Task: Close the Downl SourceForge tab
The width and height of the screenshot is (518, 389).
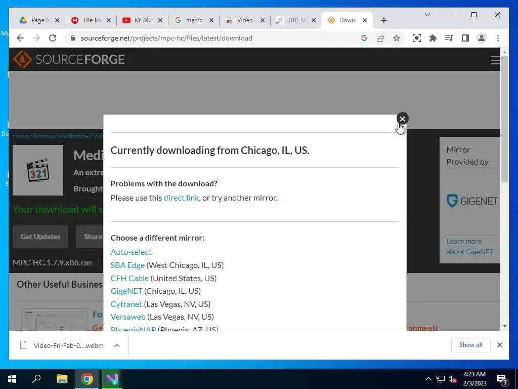Action: 365,20
